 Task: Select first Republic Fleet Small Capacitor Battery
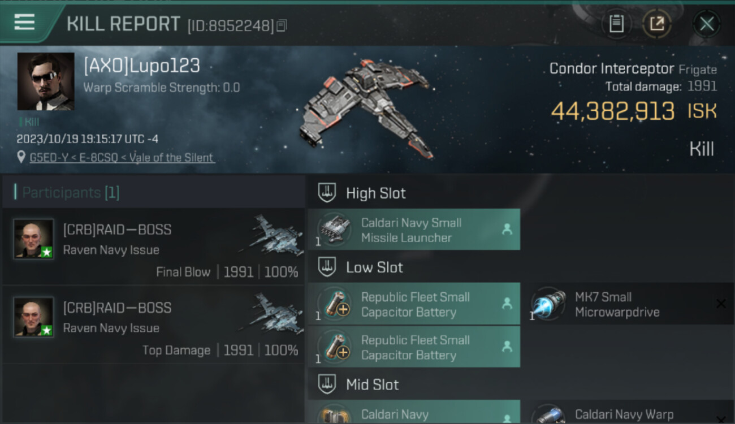(414, 304)
